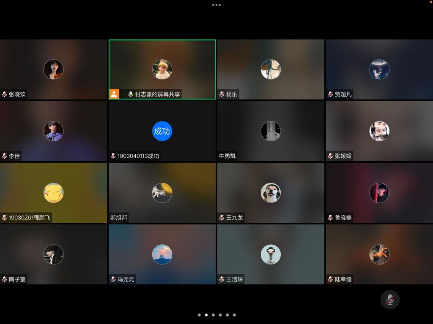Jump to the last page indicator dot
The width and height of the screenshot is (433, 324).
click(x=234, y=315)
